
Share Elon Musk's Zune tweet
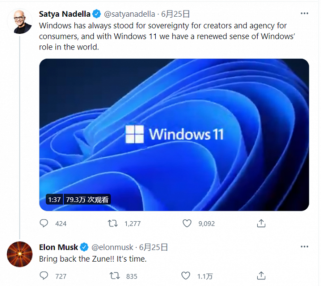(261, 276)
